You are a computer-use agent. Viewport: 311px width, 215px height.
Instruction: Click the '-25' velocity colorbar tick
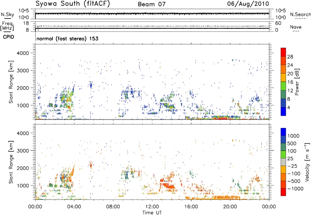coord(292,166)
